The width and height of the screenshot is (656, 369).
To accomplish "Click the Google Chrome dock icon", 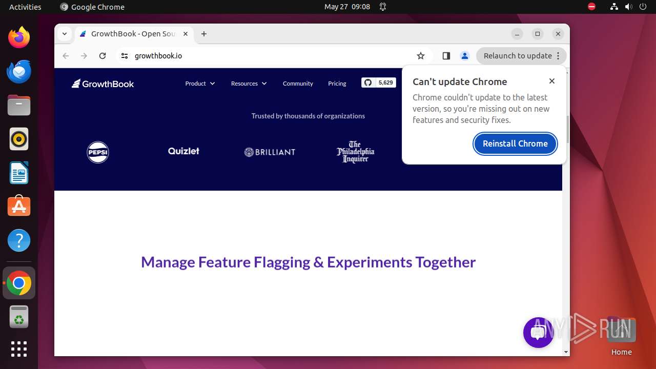I will pyautogui.click(x=19, y=283).
